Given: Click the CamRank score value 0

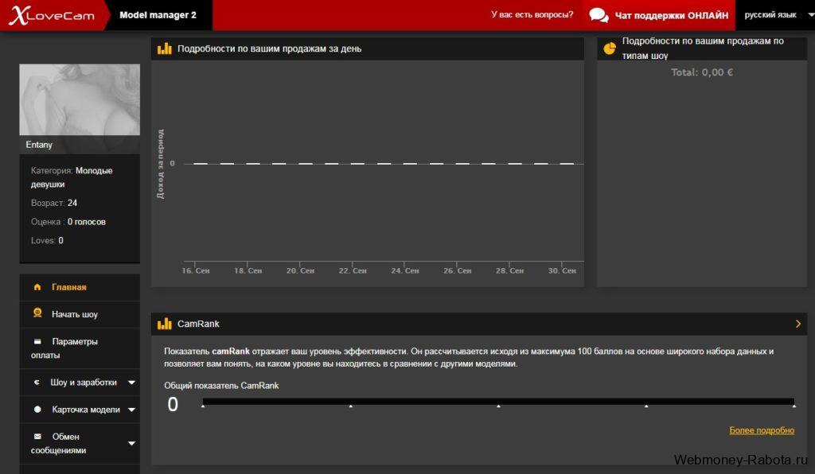Looking at the screenshot, I should (173, 405).
